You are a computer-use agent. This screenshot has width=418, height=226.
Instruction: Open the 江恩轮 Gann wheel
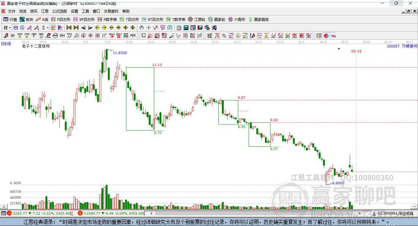pyautogui.click(x=197, y=20)
